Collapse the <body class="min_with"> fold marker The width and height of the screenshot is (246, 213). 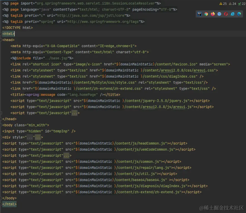coord(1,125)
